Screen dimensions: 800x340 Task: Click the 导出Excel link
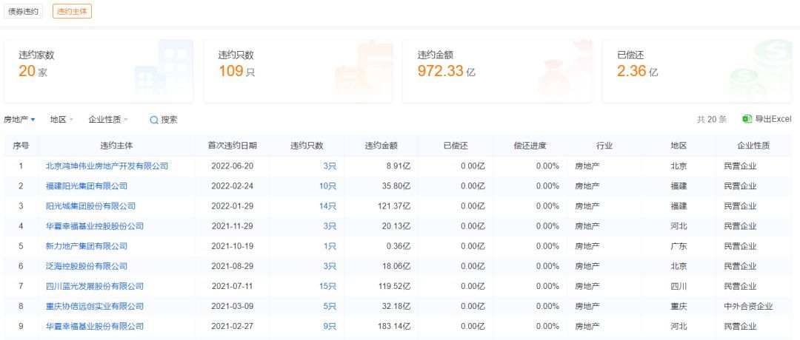(x=773, y=119)
